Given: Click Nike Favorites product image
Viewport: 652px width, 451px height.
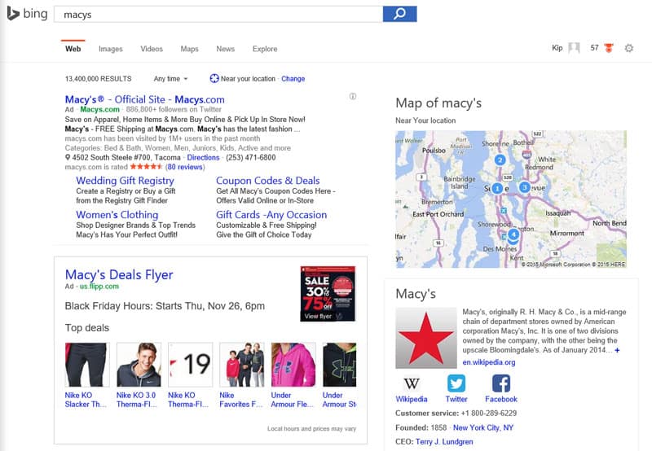Looking at the screenshot, I should pos(242,365).
